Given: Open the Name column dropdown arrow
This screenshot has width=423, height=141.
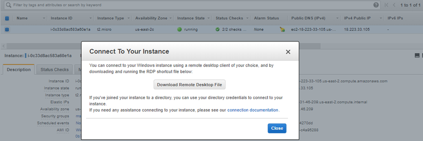Looking at the screenshot, I should click(x=44, y=18).
